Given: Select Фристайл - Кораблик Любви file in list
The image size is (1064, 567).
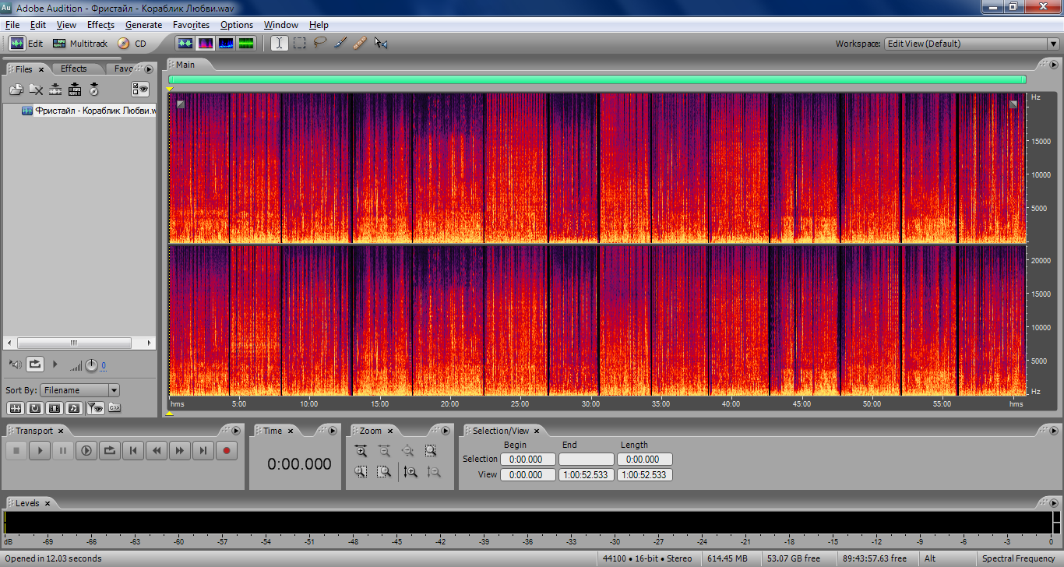Looking at the screenshot, I should click(x=89, y=111).
